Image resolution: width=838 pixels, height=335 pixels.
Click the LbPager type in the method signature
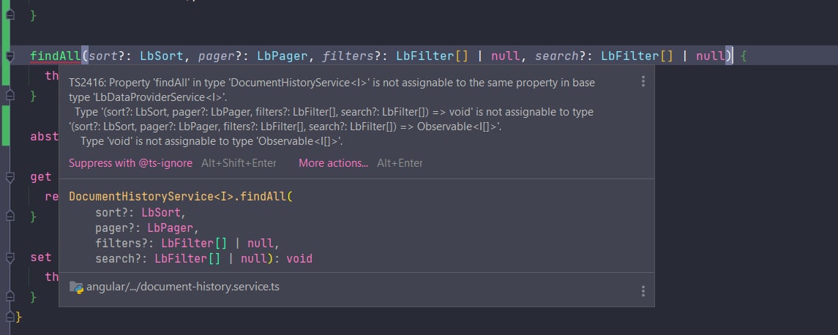[283, 56]
